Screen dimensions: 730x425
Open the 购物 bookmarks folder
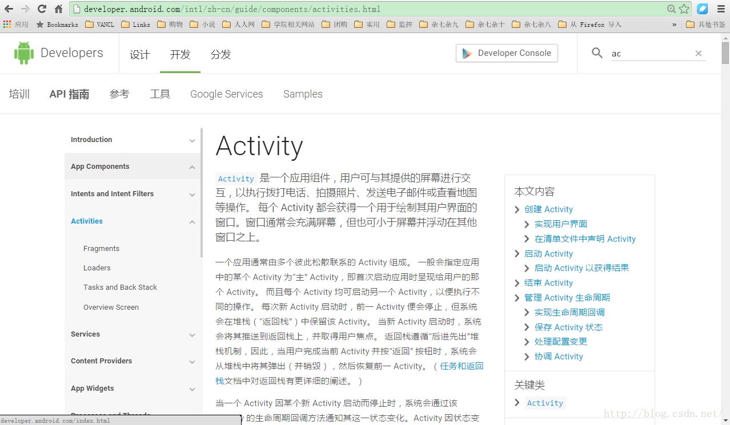[x=170, y=25]
